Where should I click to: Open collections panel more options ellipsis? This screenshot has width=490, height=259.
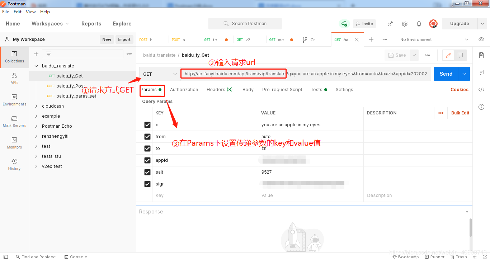point(129,54)
